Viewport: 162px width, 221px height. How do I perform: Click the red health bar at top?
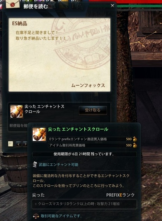point(125,2)
